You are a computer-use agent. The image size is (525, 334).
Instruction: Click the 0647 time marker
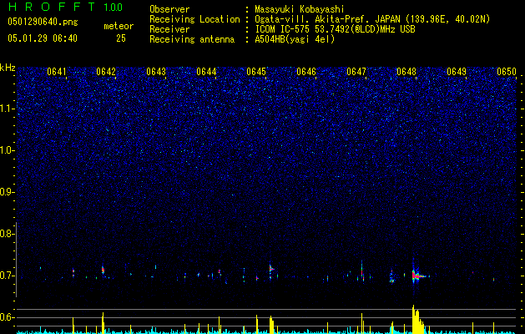[356, 72]
